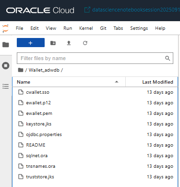Click file icon next to tnsnames.ora
180x187 pixels.
tap(21, 166)
